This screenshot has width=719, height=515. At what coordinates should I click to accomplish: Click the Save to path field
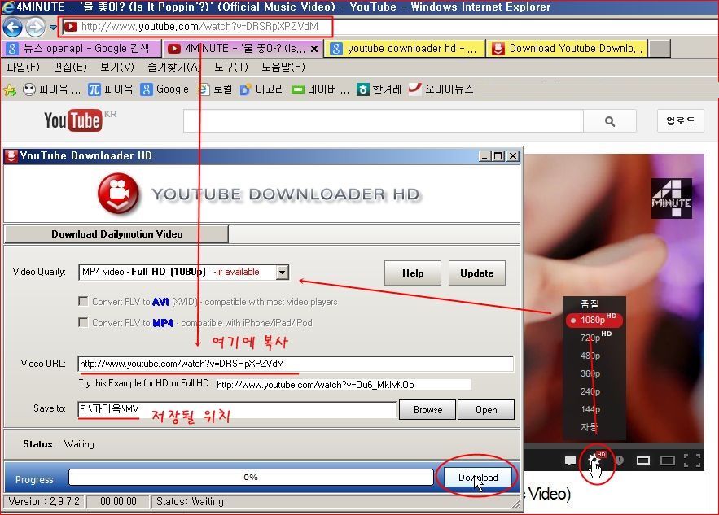pyautogui.click(x=237, y=409)
